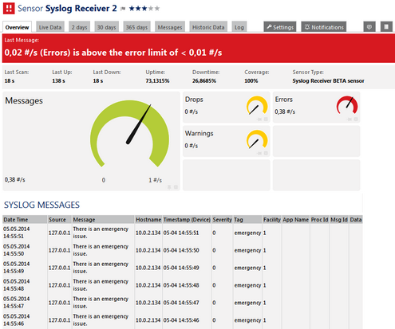Click the 'Syslog Receiver BETA sensor' type text
This screenshot has width=395, height=329.
[328, 80]
